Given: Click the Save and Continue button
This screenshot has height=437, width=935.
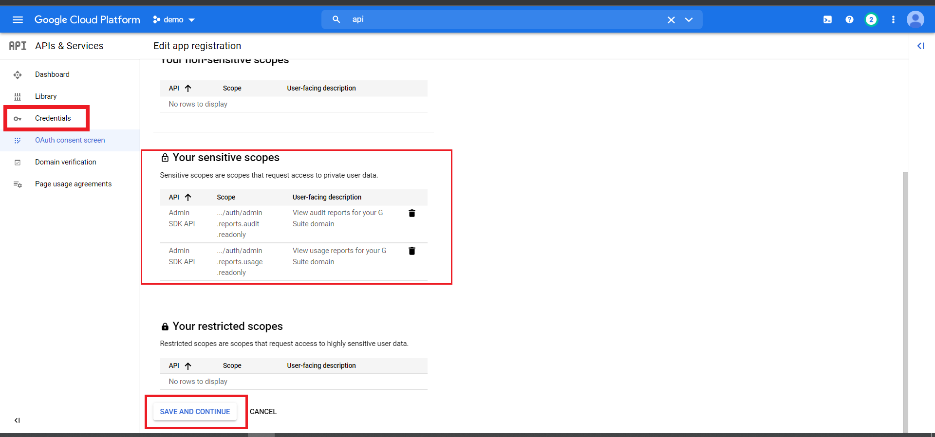Looking at the screenshot, I should pyautogui.click(x=195, y=412).
